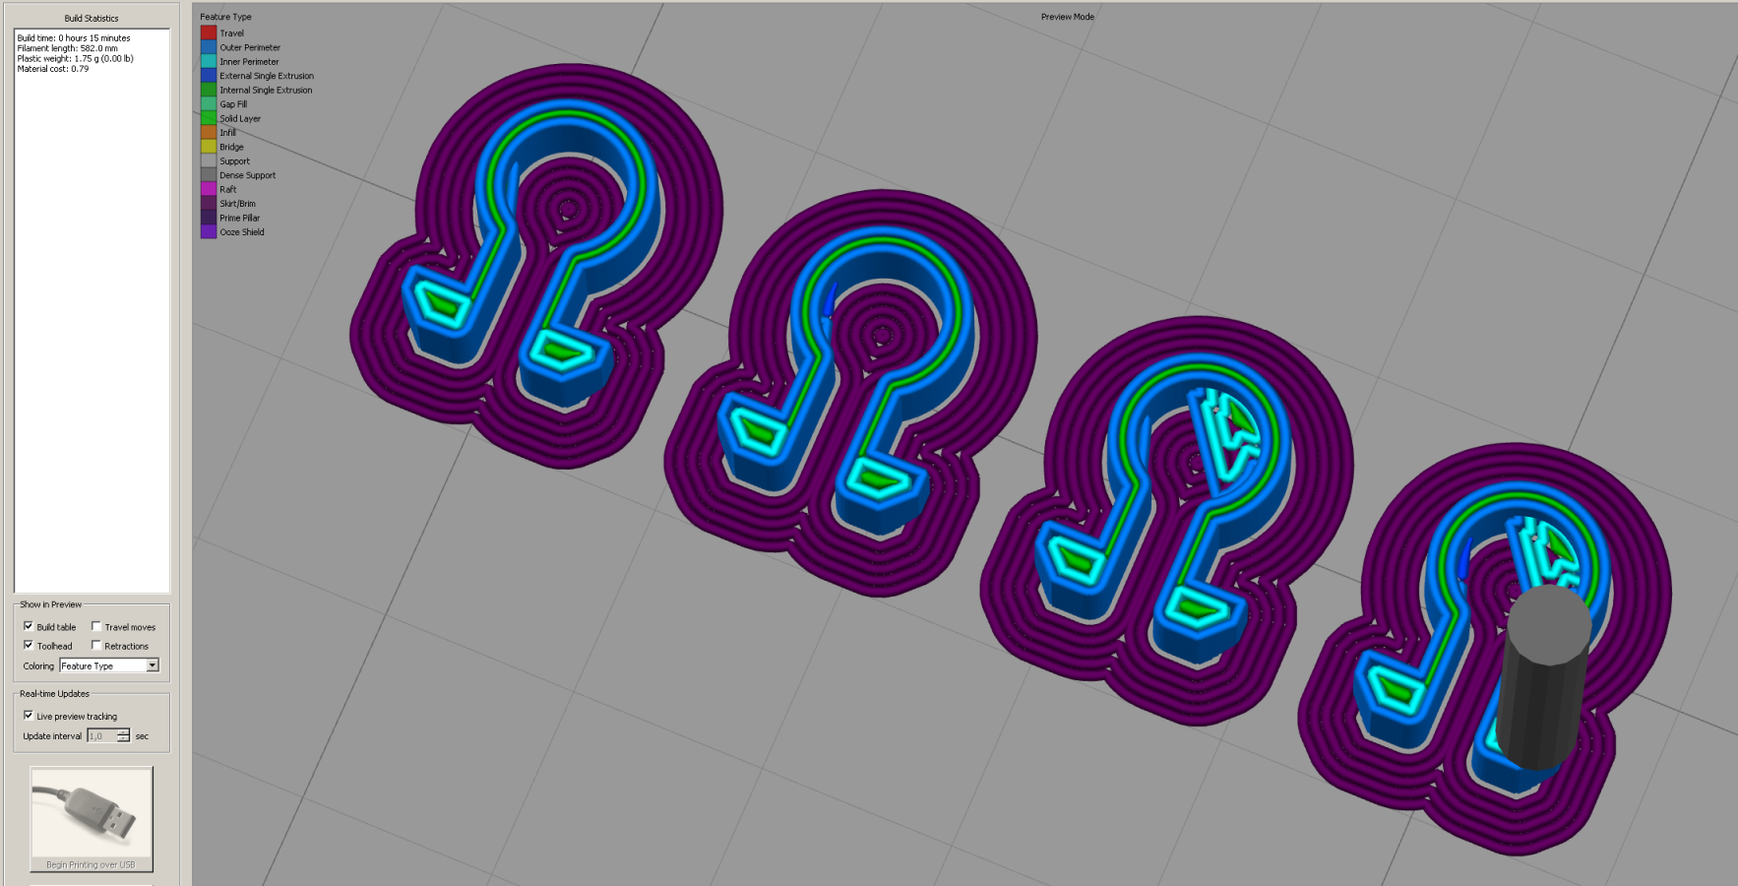Click the red Travel legend swatch
This screenshot has height=886, width=1738.
(209, 32)
